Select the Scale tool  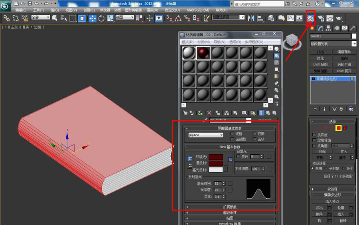click(x=110, y=18)
